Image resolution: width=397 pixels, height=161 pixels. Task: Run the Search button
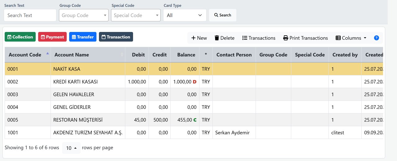[x=223, y=15]
